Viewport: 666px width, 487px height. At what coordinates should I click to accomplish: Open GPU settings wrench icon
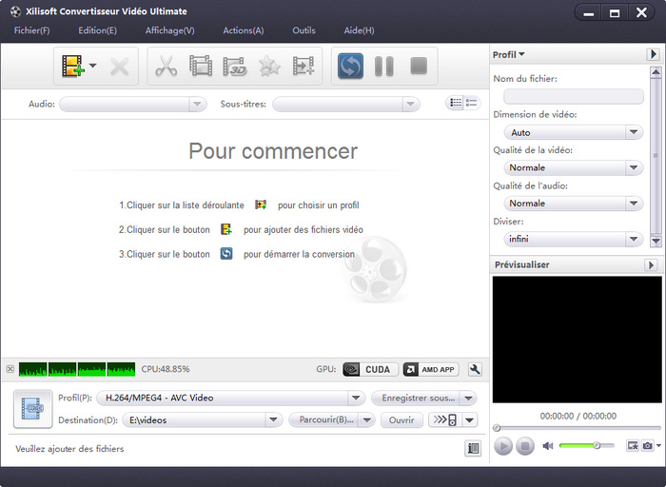[476, 369]
